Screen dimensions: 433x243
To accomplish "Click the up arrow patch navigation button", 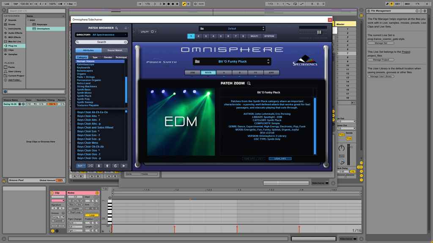I will point(107,166).
